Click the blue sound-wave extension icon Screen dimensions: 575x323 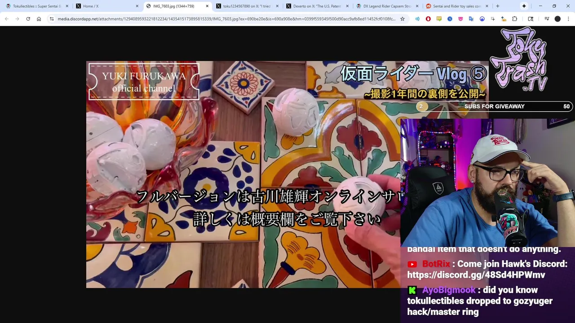click(x=417, y=19)
